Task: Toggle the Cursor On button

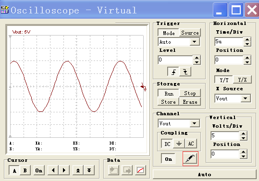Action: pos(39,170)
